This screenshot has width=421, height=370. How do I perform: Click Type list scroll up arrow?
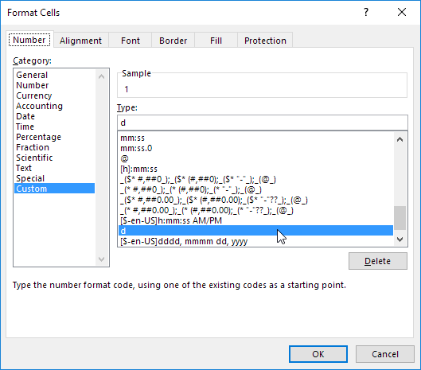coord(400,139)
